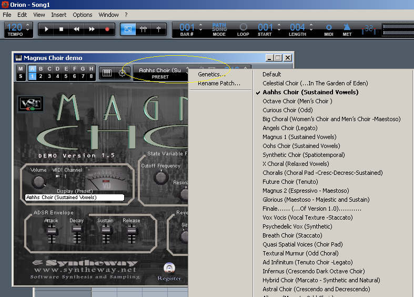Toggle the metronome MET button
This screenshot has height=297, width=414.
point(347,29)
